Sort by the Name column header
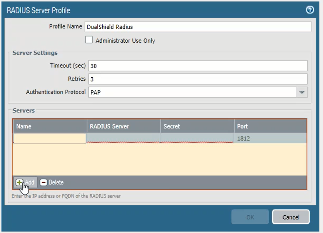The image size is (323, 233). click(x=50, y=126)
